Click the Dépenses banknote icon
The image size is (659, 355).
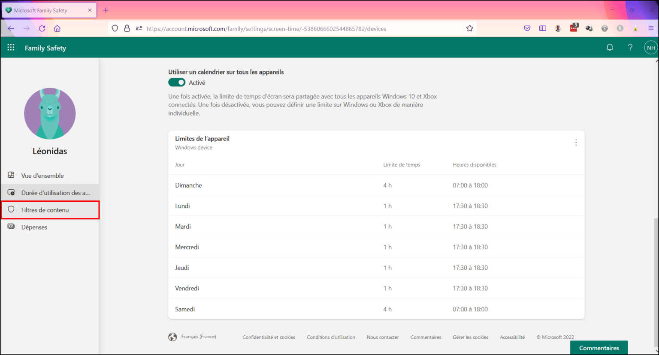point(11,227)
